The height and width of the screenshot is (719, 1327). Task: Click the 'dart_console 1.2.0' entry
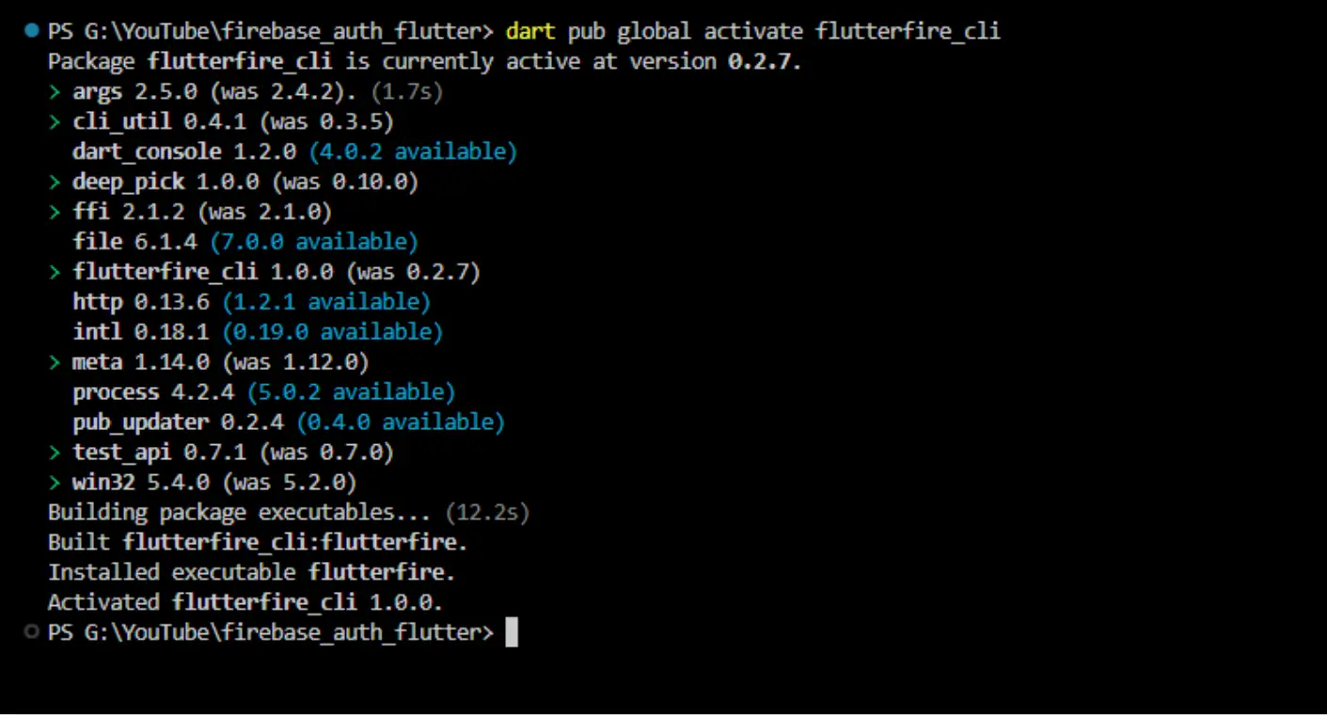tap(184, 152)
